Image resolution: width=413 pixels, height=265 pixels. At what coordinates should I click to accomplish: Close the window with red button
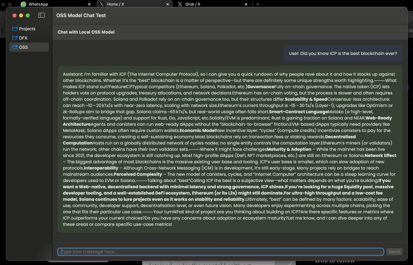tap(14, 15)
